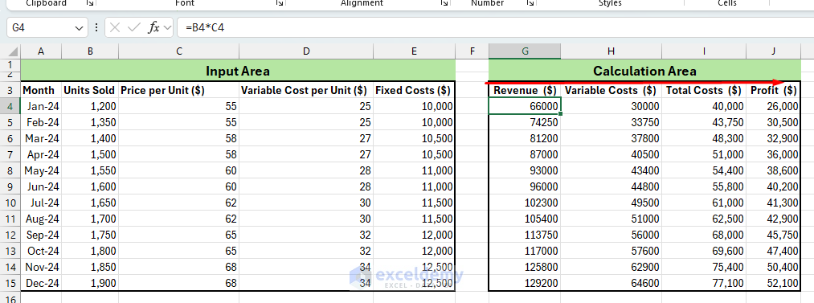Click the Variable Costs ($) header cell
The width and height of the screenshot is (814, 303).
(x=611, y=90)
